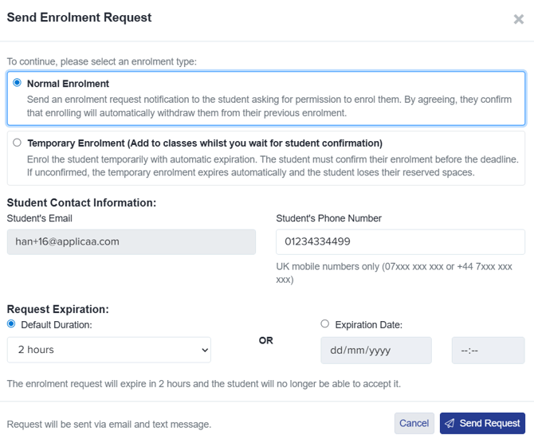Click the Send Request button label
Viewport: 534px width, 439px height.
pyautogui.click(x=489, y=423)
